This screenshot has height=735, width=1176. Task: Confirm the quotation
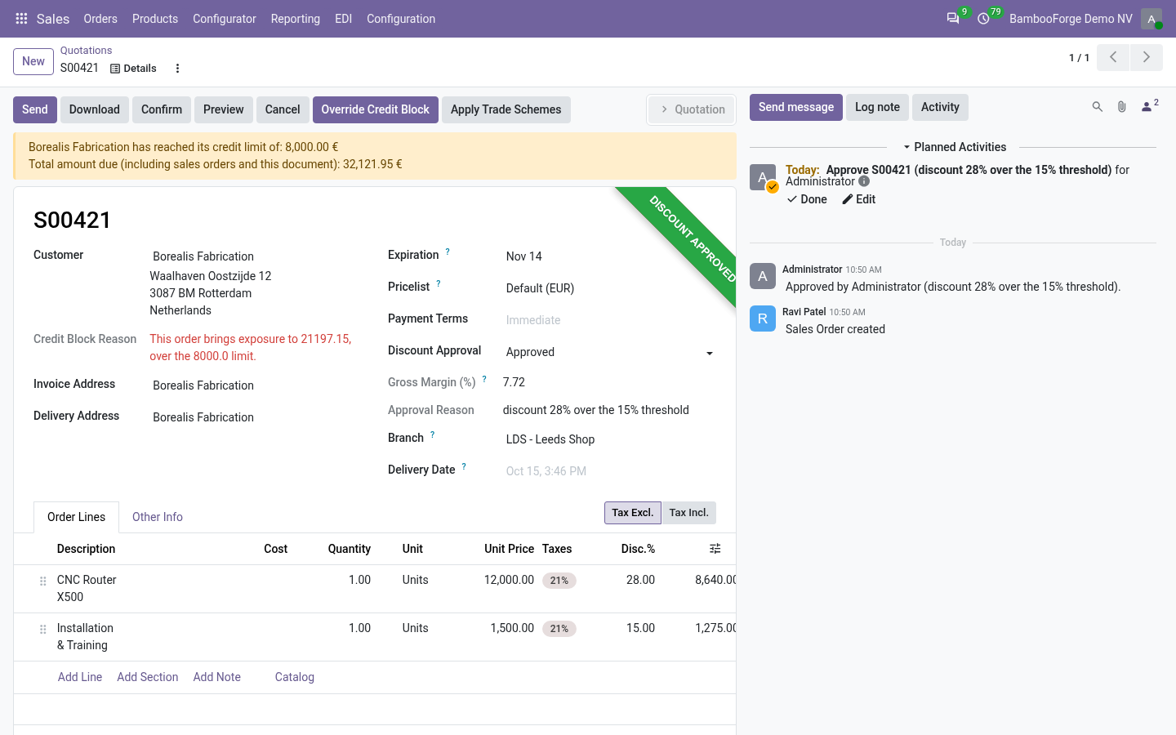click(x=162, y=109)
